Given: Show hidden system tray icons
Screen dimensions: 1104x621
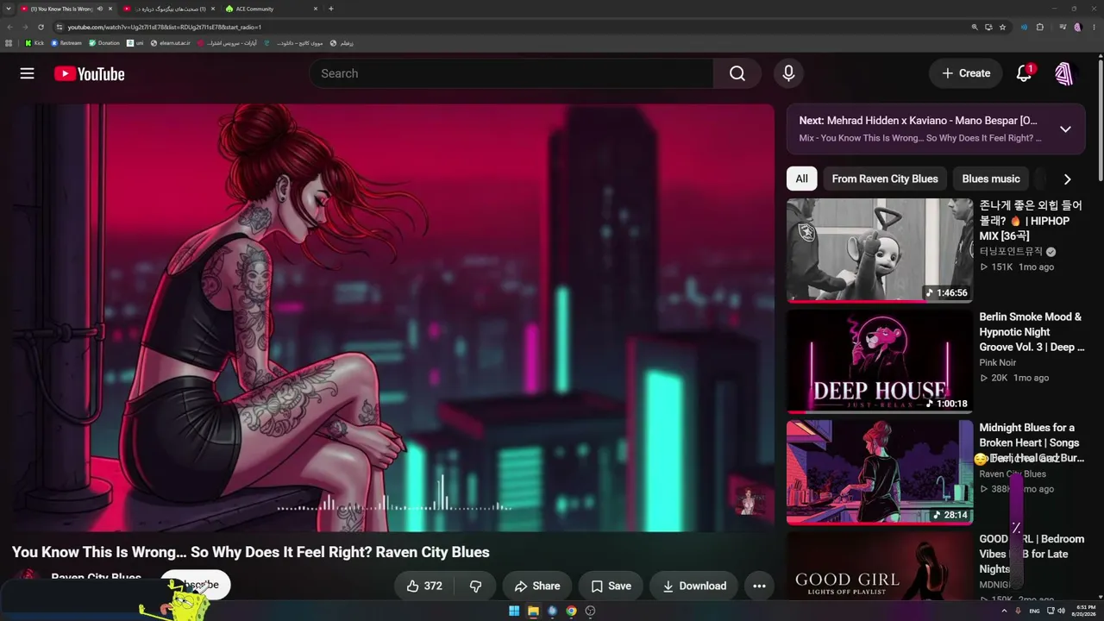Looking at the screenshot, I should [1004, 611].
